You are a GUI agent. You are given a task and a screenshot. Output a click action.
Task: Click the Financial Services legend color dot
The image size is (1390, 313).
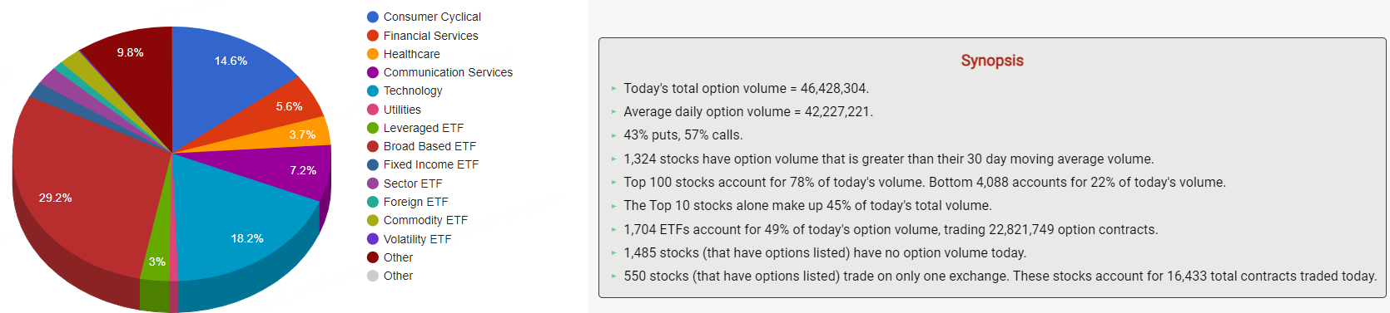(x=373, y=36)
